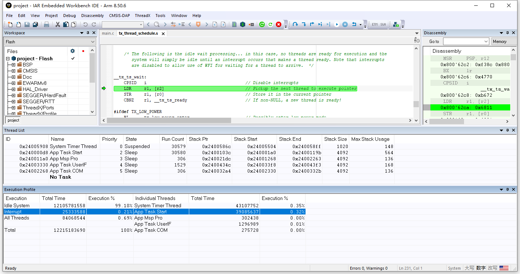Image resolution: width=520 pixels, height=274 pixels.
Task: Click the SWO trace toolbar button
Action: point(383,25)
